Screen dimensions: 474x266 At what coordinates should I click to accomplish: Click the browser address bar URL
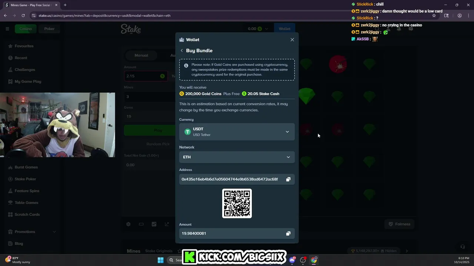tap(104, 16)
